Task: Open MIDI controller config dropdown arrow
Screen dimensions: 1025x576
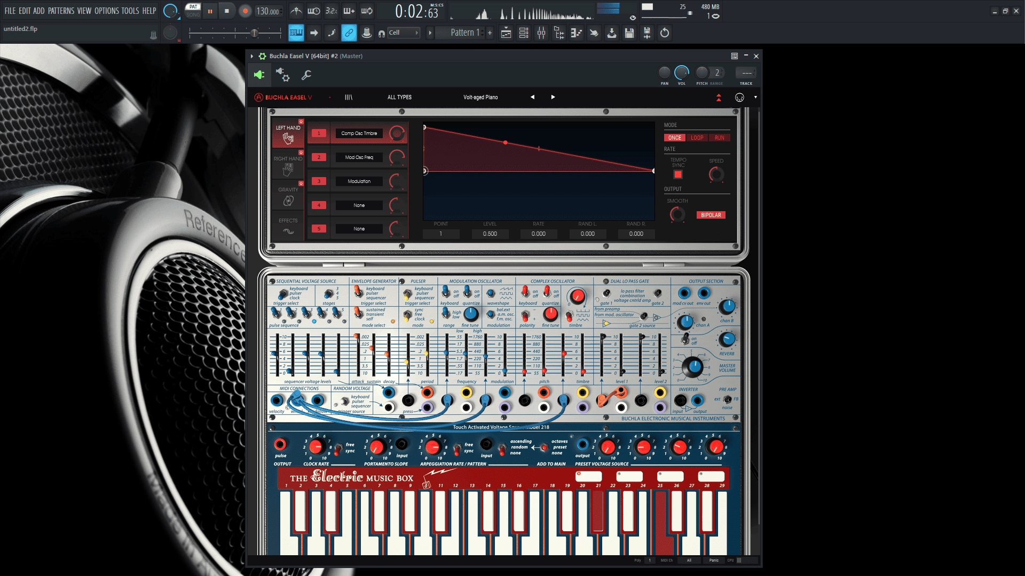Action: (x=755, y=98)
